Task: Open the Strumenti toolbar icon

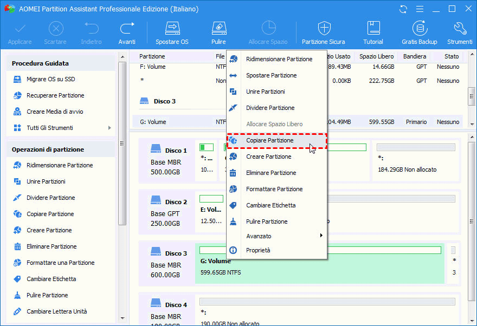Action: pyautogui.click(x=459, y=33)
